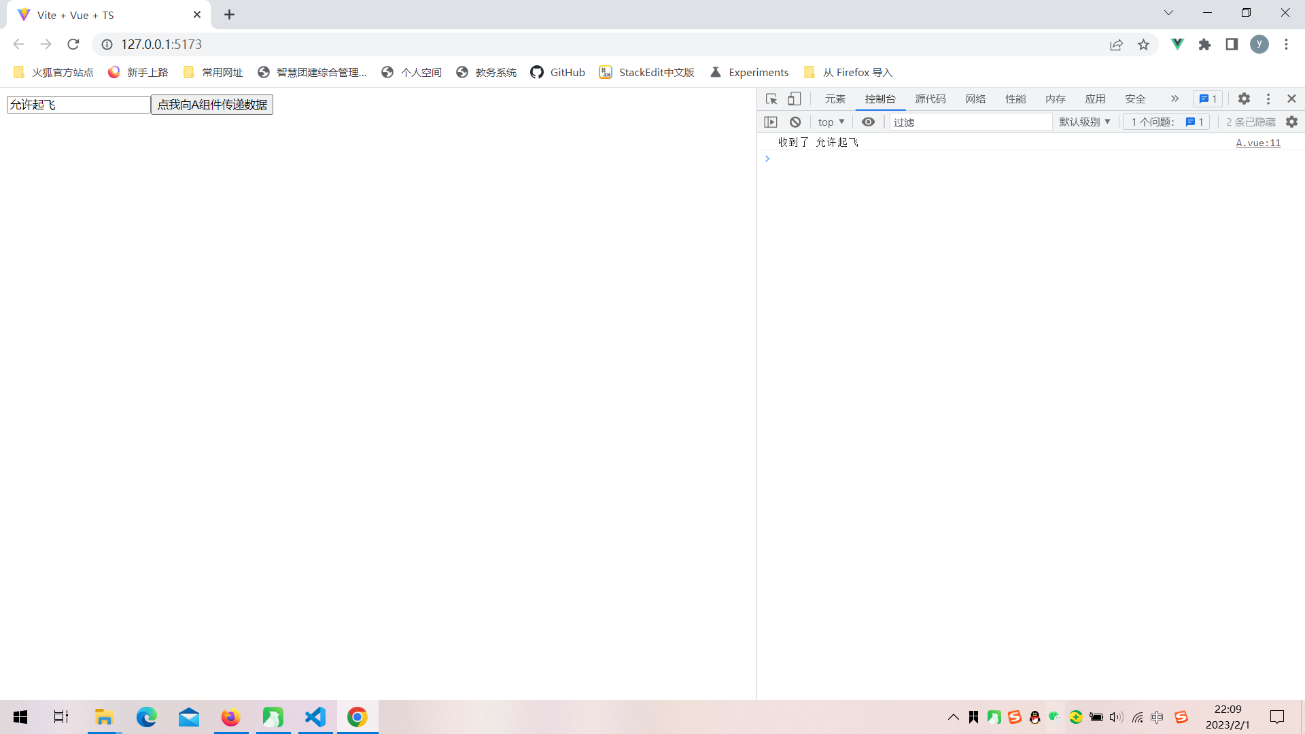Show the console sidebar panel icon
Screen dimensions: 1305x734
coord(770,122)
